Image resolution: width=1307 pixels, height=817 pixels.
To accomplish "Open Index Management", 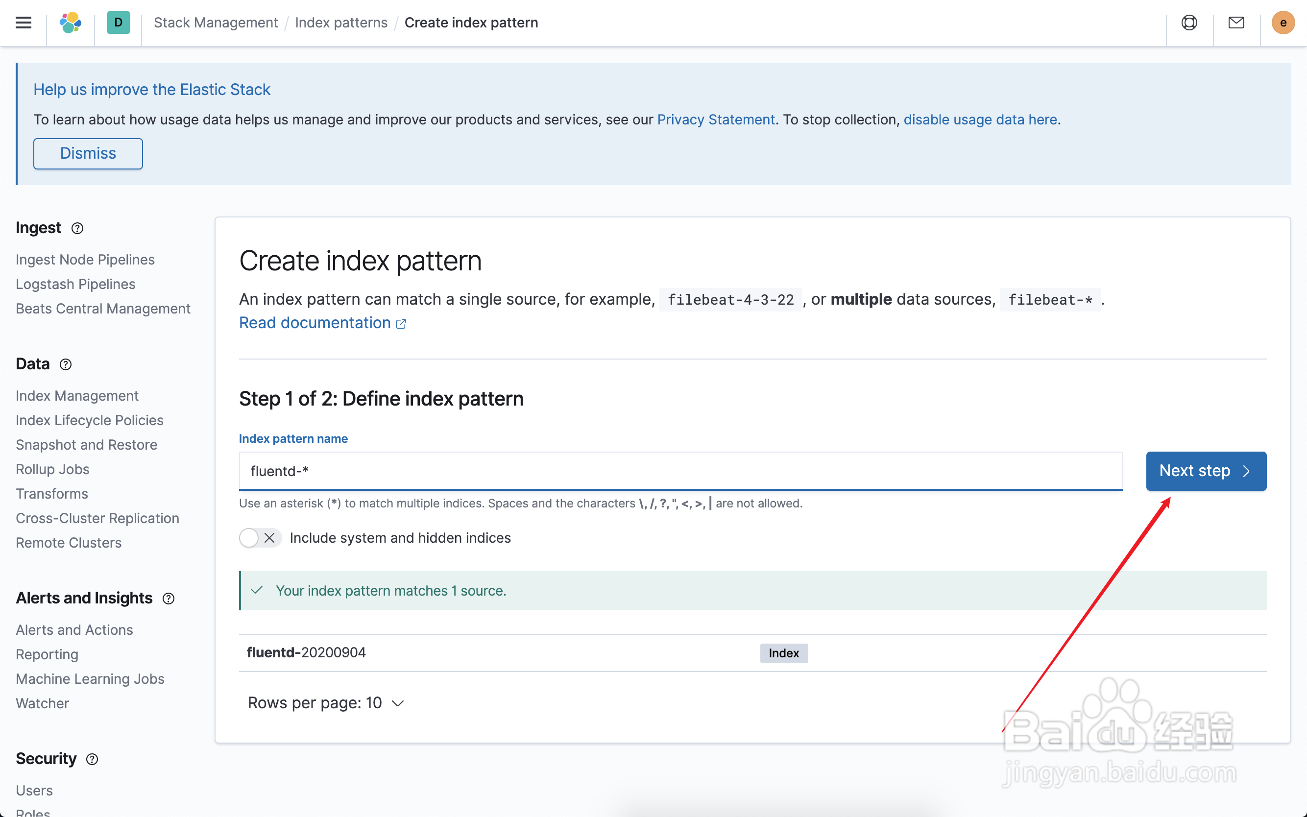I will pyautogui.click(x=77, y=396).
